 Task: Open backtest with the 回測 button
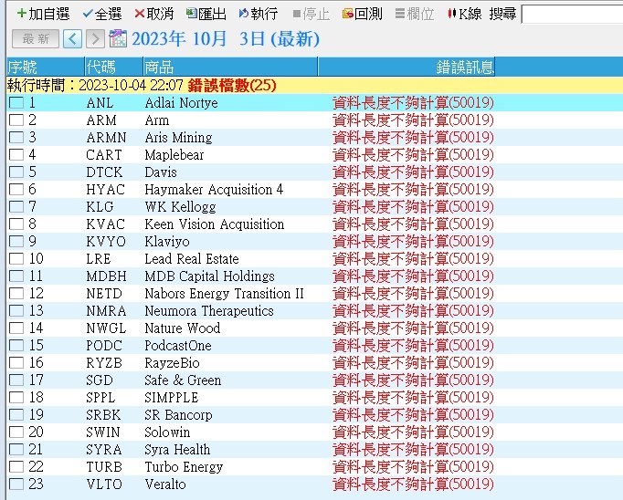coord(362,14)
